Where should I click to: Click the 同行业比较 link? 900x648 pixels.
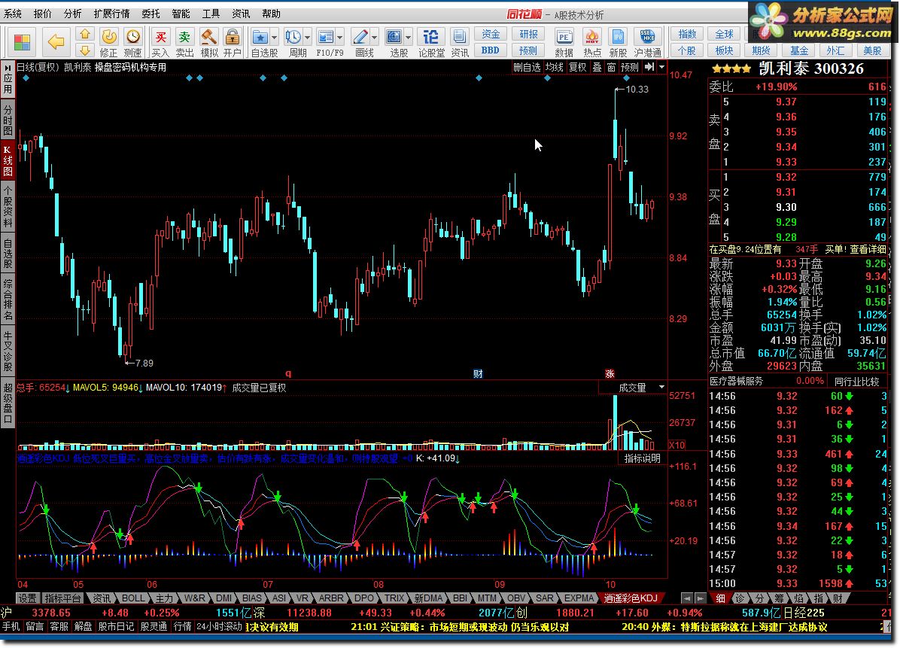click(x=857, y=381)
